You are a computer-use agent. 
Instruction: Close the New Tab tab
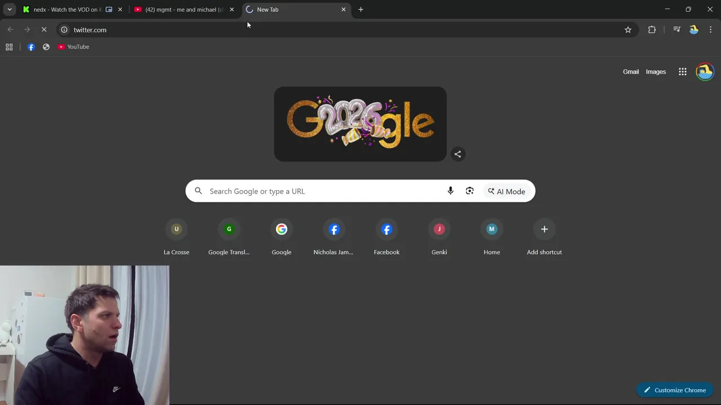click(344, 10)
